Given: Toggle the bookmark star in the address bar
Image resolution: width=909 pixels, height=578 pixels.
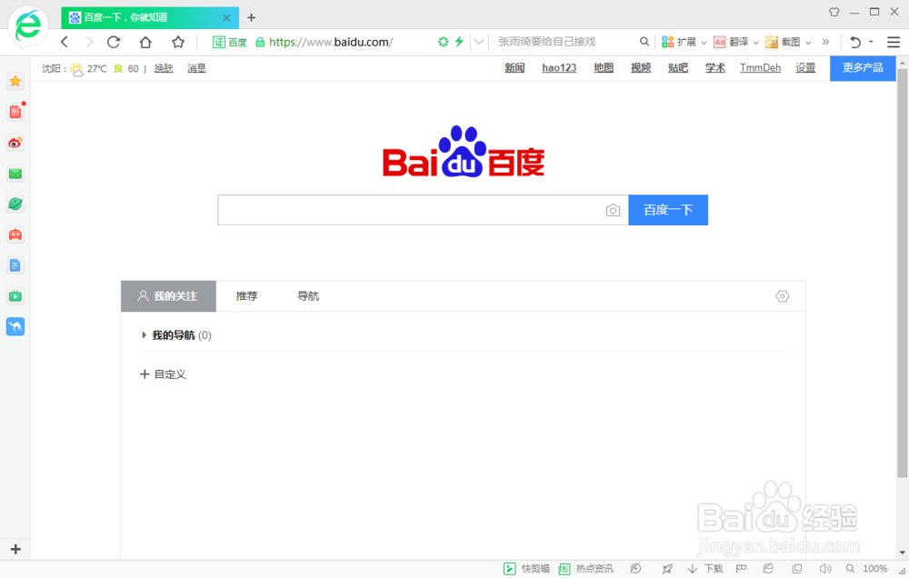Looking at the screenshot, I should click(178, 42).
